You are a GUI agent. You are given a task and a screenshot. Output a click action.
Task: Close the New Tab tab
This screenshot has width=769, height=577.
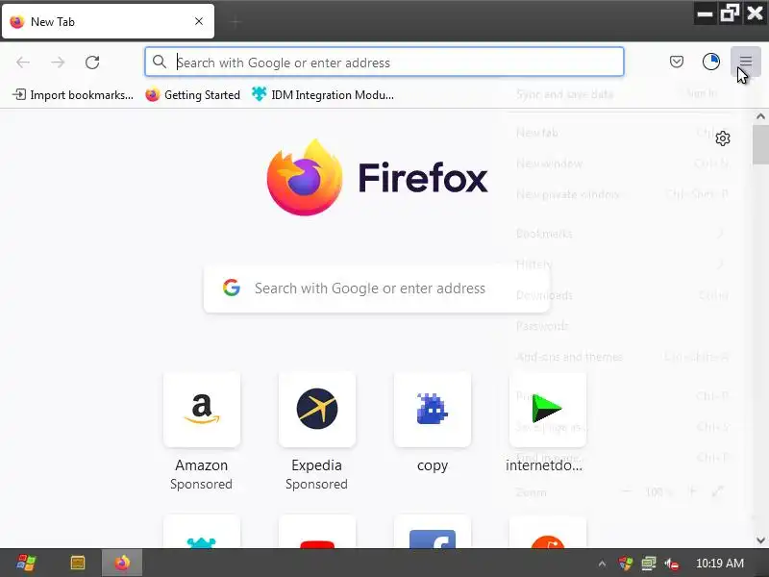(199, 21)
